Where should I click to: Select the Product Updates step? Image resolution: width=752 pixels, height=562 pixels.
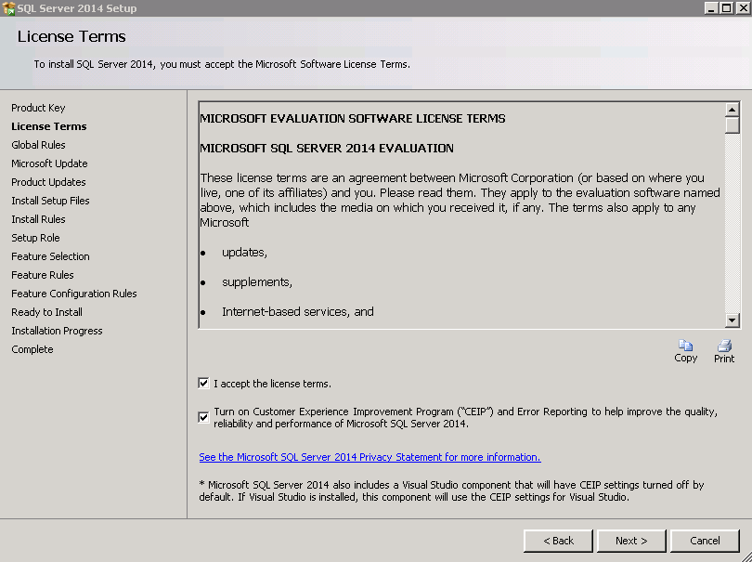click(x=48, y=182)
